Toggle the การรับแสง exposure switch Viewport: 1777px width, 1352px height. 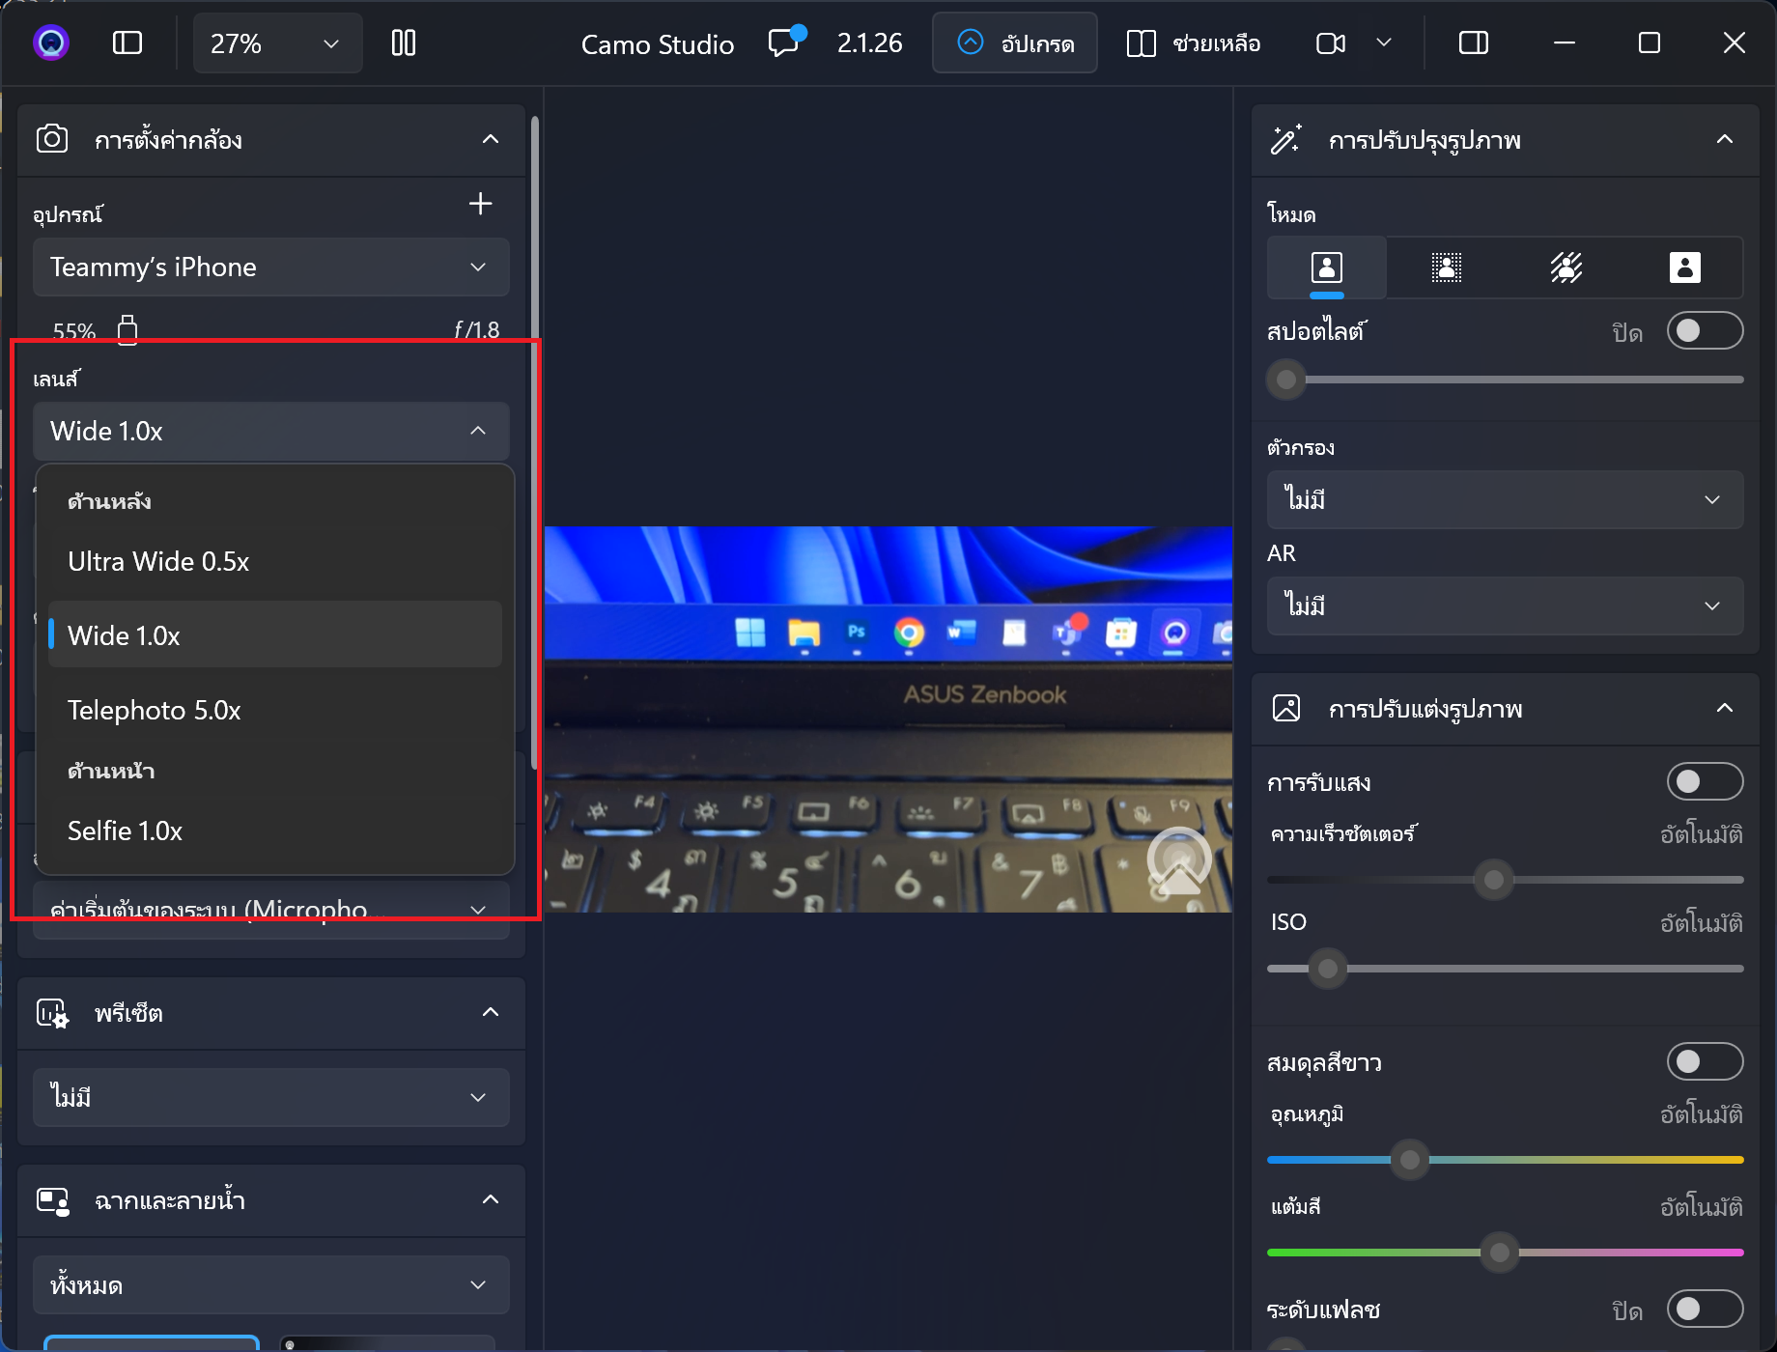(x=1705, y=781)
